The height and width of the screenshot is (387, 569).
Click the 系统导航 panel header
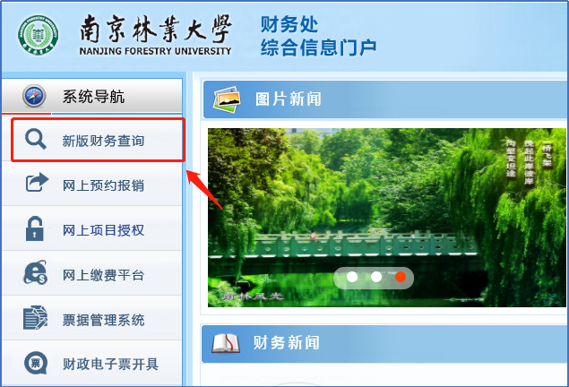click(x=92, y=96)
